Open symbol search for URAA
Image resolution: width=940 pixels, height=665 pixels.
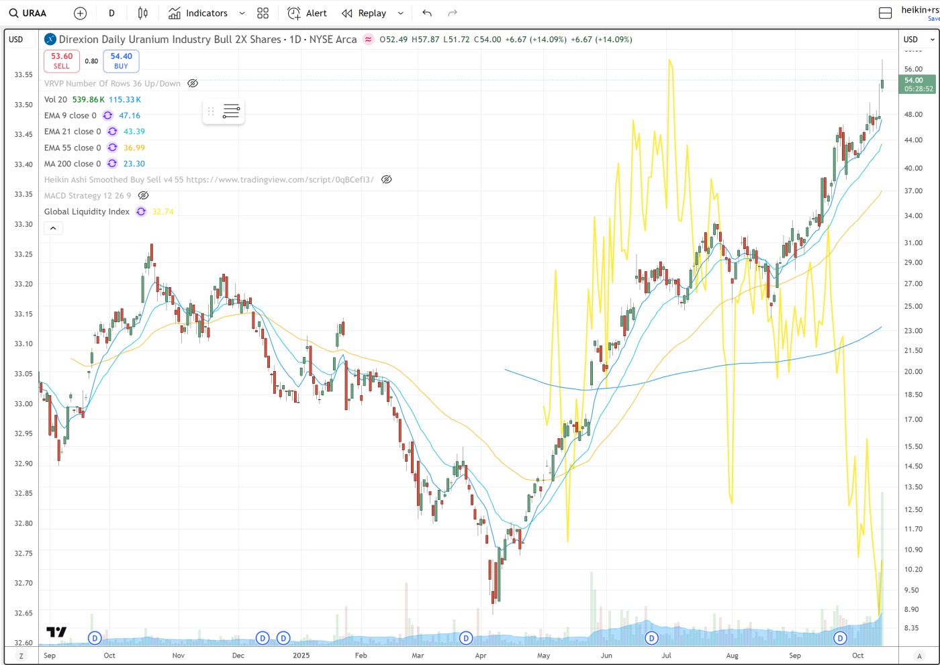[28, 13]
